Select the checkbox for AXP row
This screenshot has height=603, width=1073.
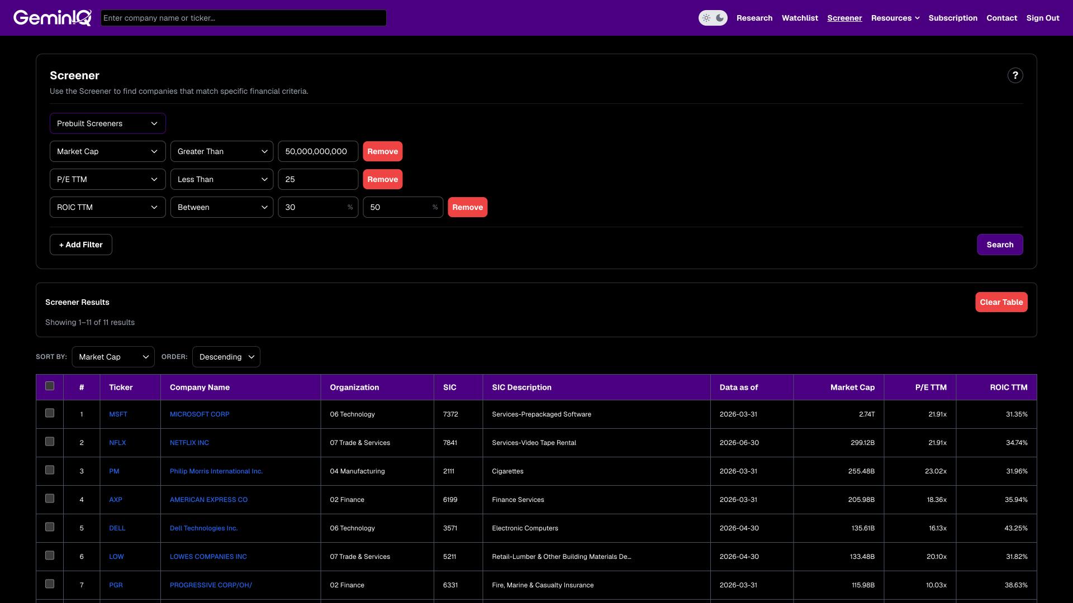pyautogui.click(x=50, y=499)
